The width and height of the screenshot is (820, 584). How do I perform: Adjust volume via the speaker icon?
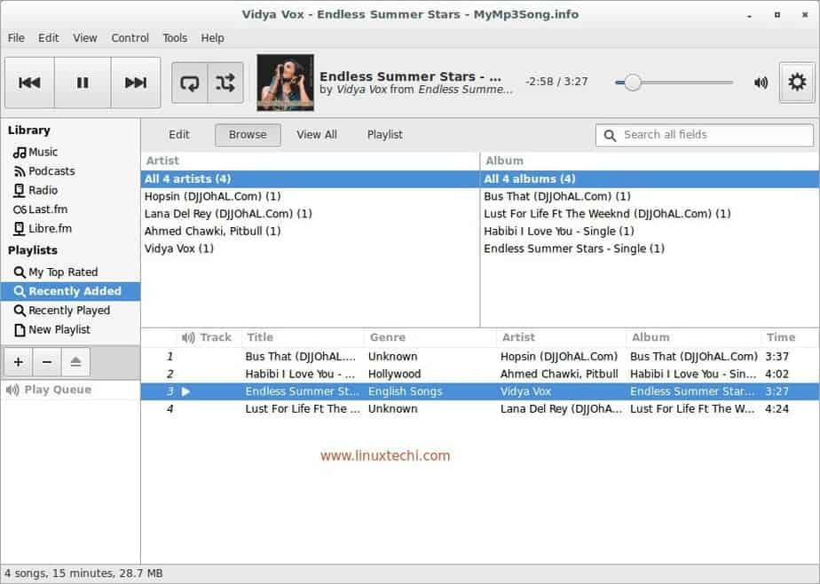pyautogui.click(x=760, y=82)
